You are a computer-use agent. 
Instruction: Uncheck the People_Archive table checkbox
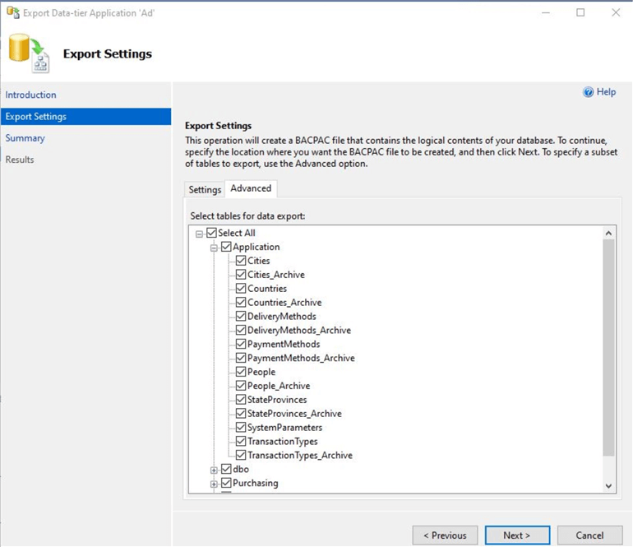(x=241, y=386)
